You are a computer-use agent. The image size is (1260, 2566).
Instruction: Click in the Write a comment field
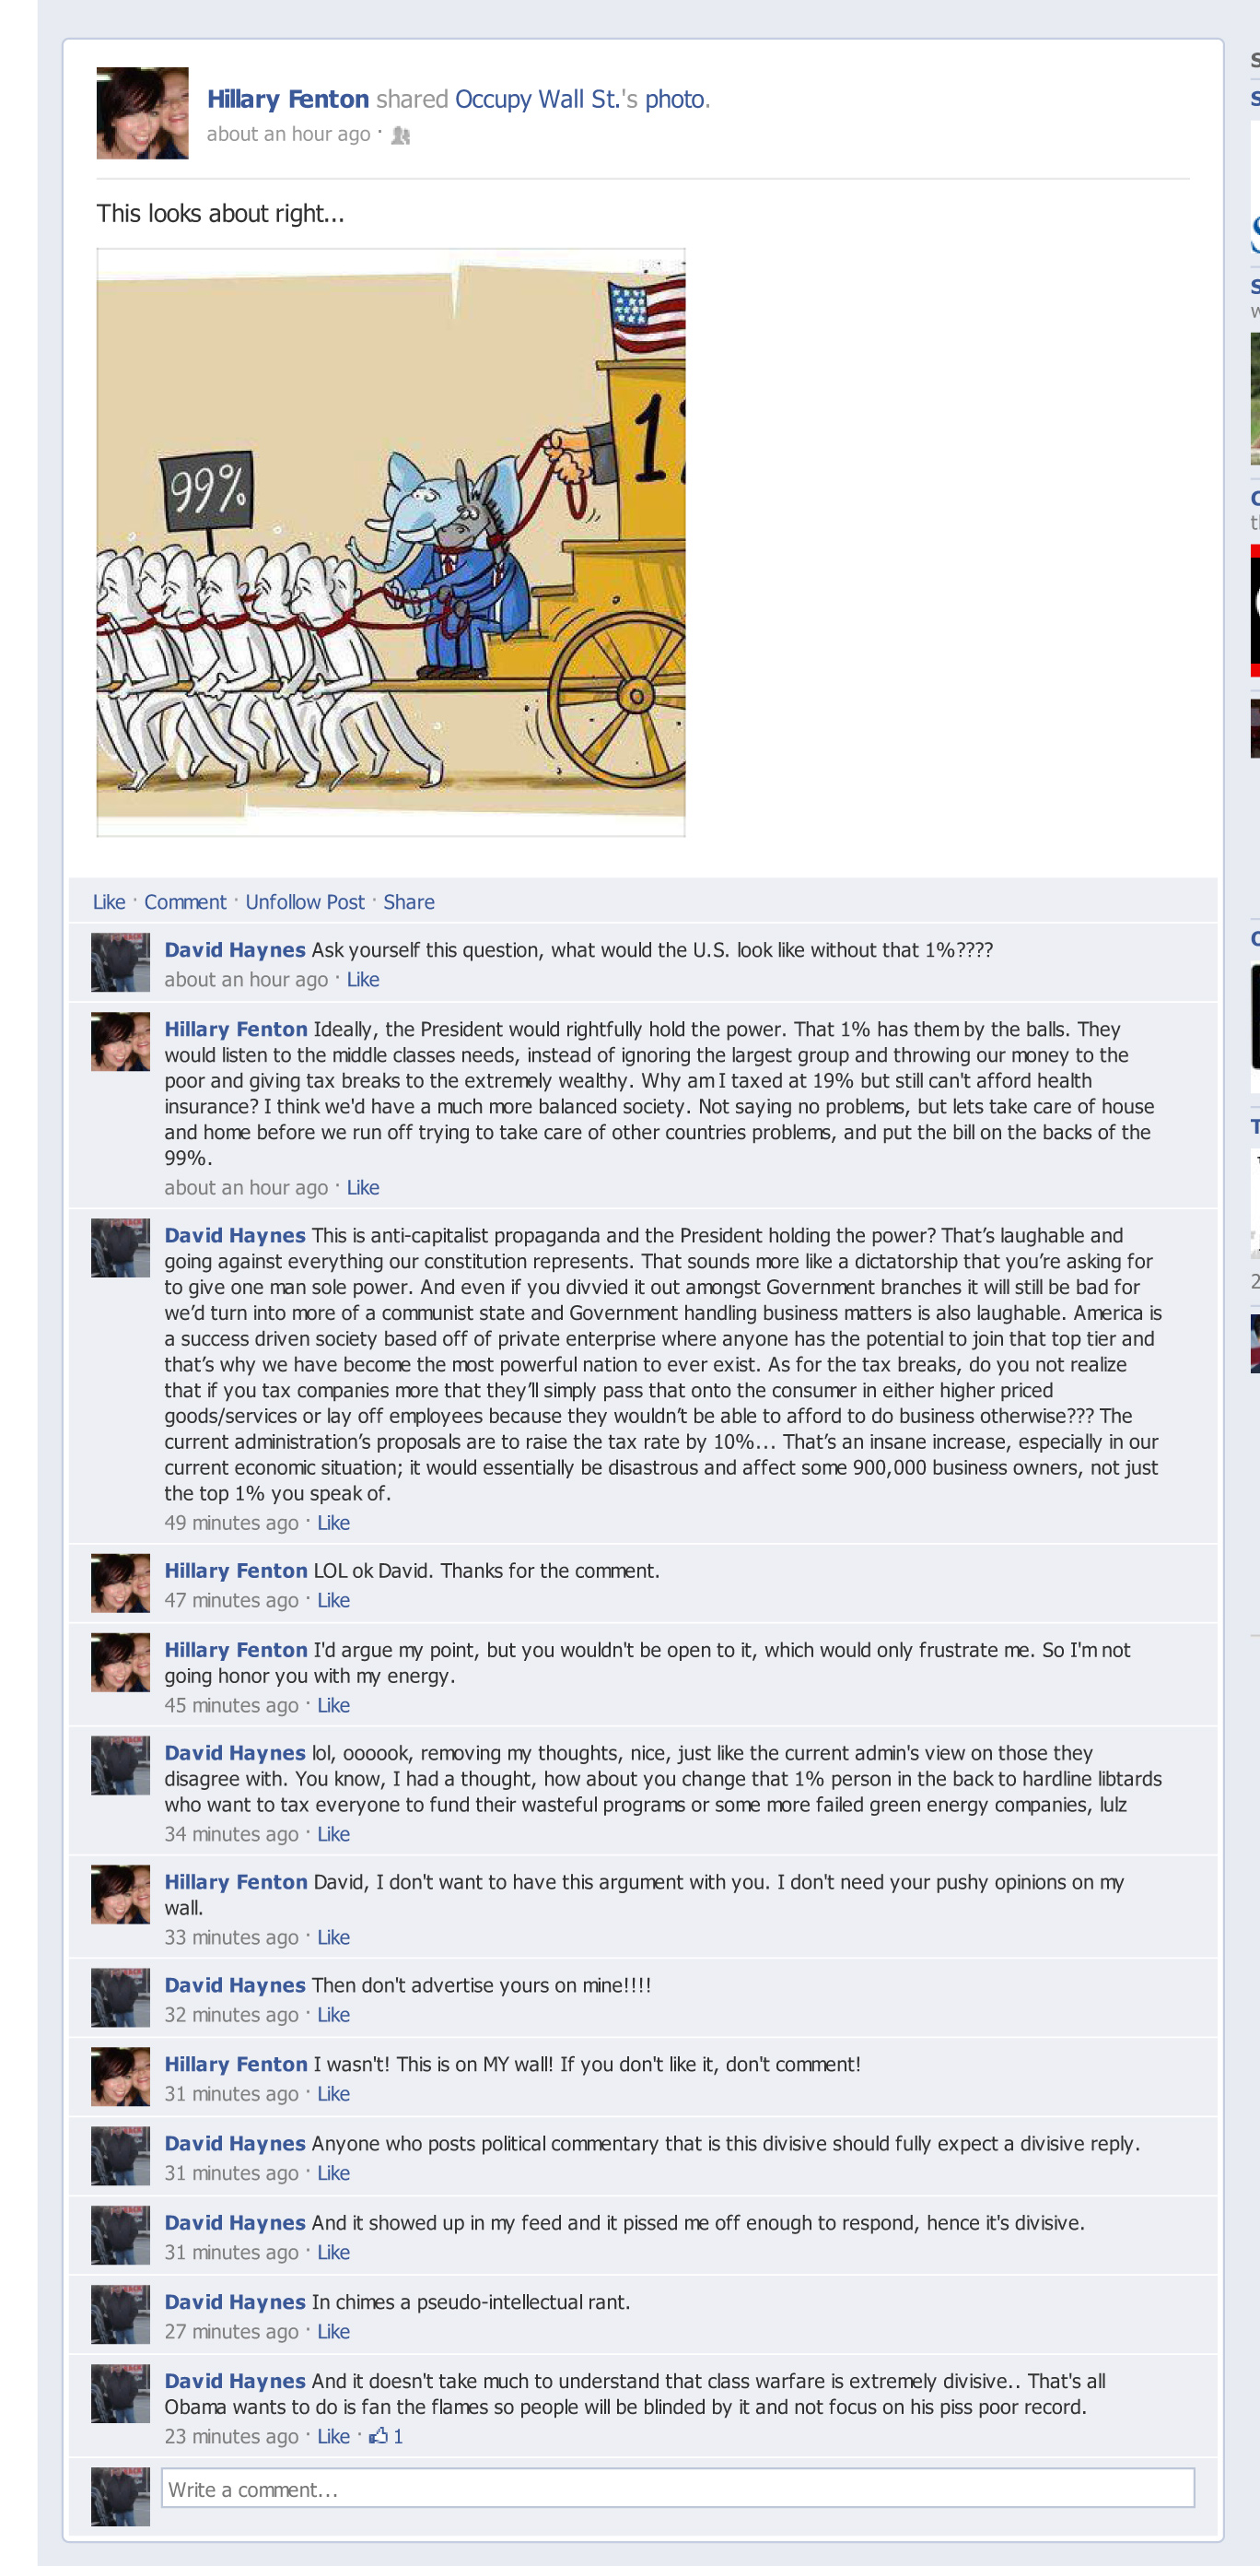pyautogui.click(x=678, y=2488)
